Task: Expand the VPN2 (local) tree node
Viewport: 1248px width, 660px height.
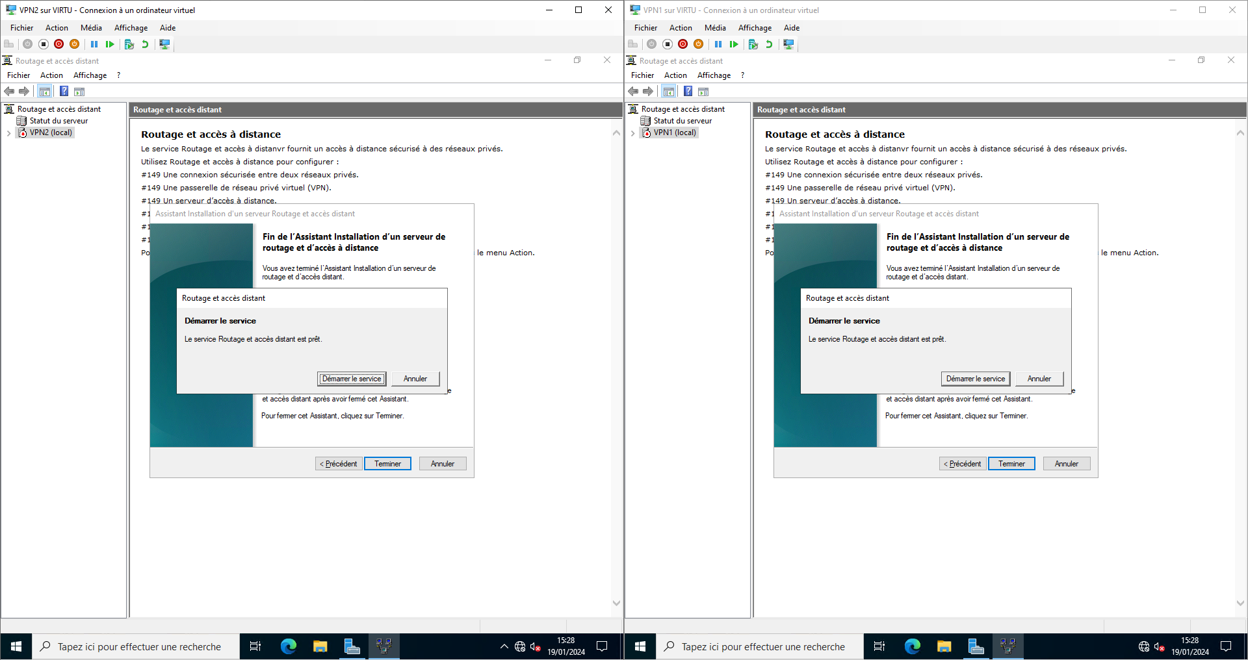Action: pos(8,133)
